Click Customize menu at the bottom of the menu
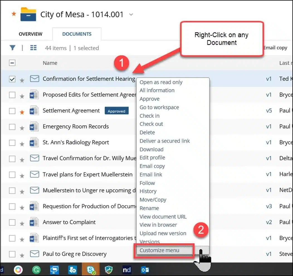 (159, 250)
